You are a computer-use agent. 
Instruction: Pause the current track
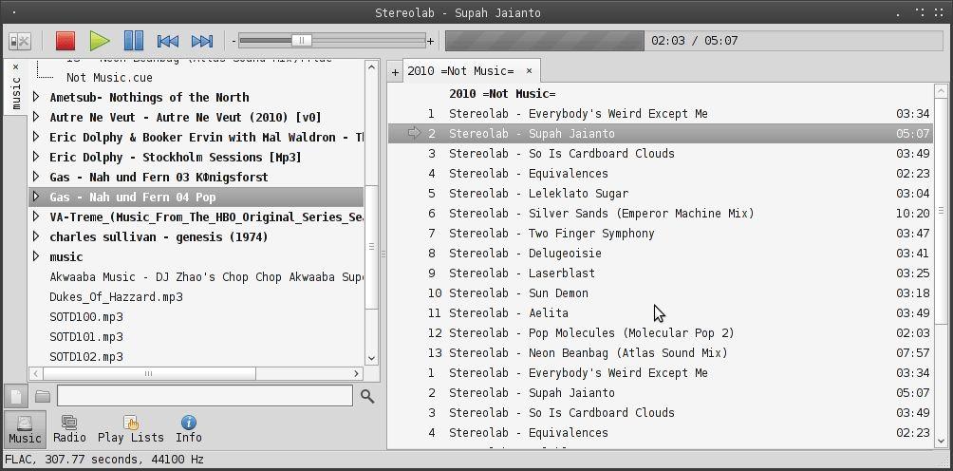click(134, 41)
